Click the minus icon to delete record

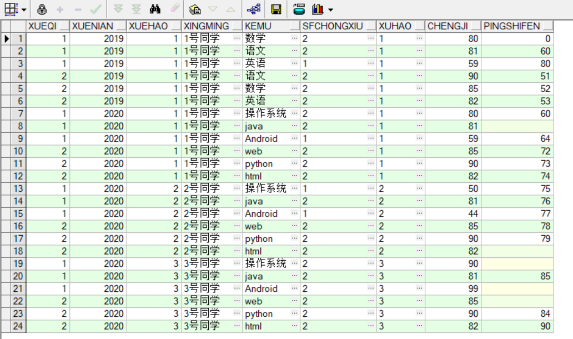78,10
